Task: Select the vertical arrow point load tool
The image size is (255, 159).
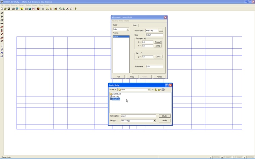Action: tap(2, 46)
